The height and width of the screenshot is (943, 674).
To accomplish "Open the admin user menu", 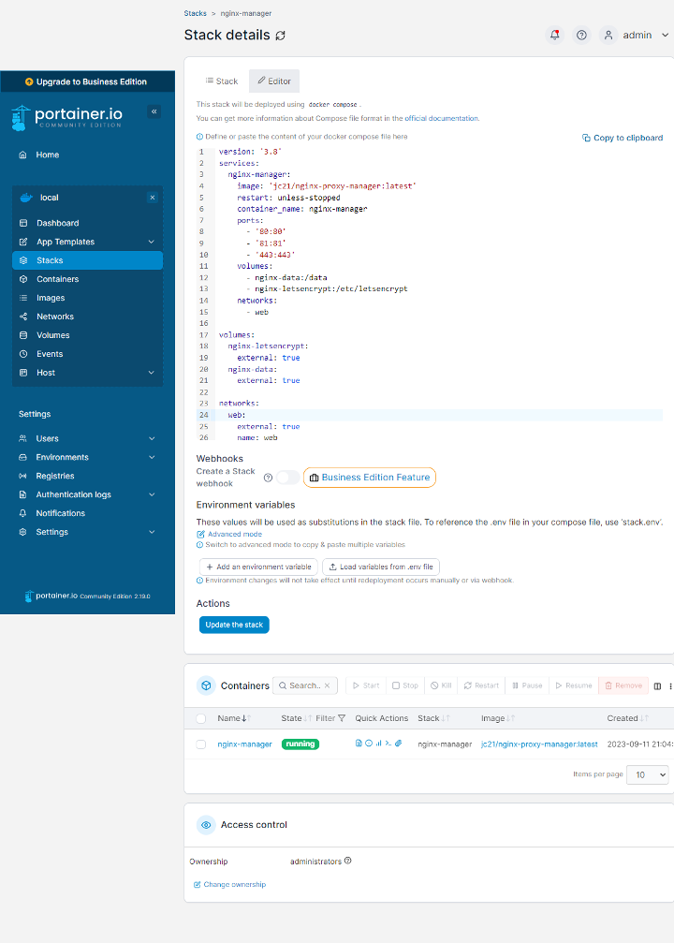I will [637, 35].
